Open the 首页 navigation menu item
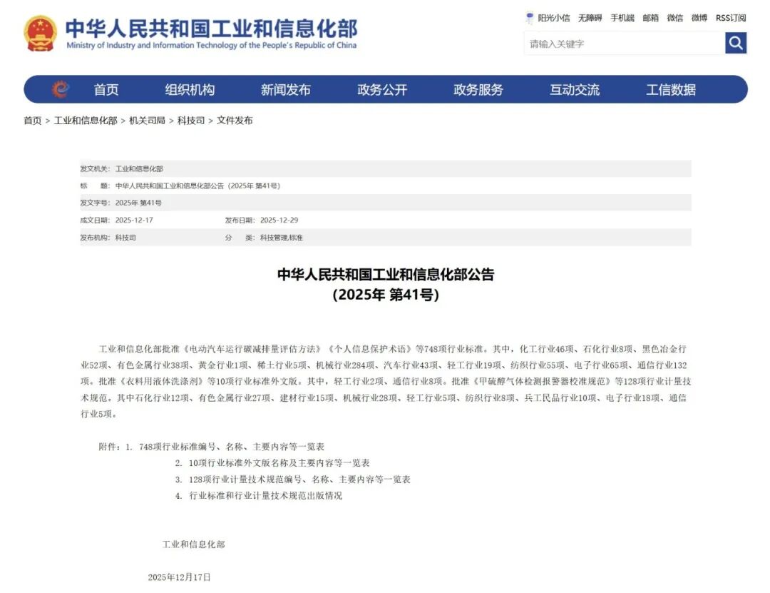Viewport: 770px width, 593px height. [x=106, y=90]
